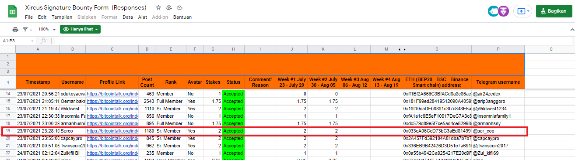Click the greyed Sisipkan menu
Viewport: 575px width, 160px height.
[x=87, y=17]
